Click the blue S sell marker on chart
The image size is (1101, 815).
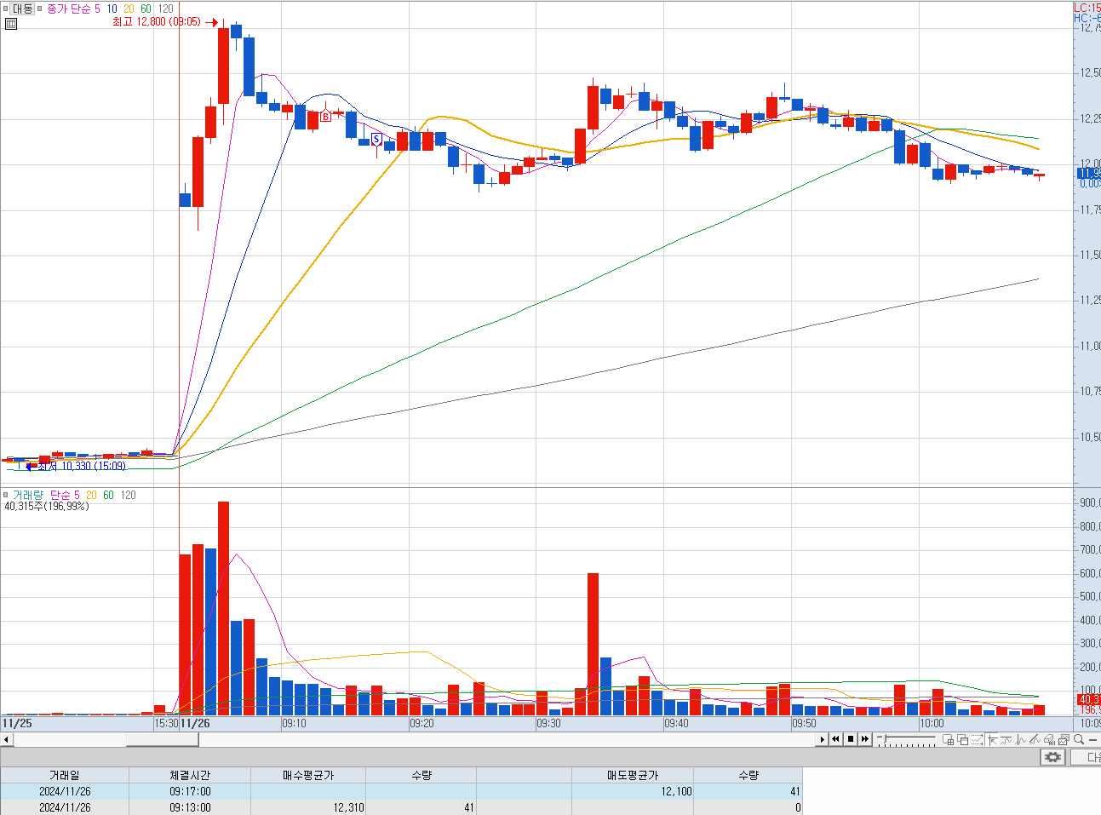click(376, 139)
